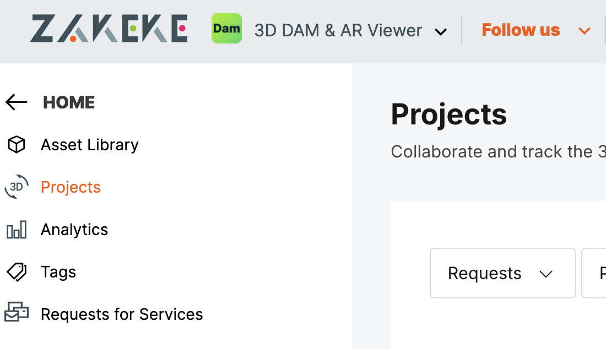The height and width of the screenshot is (349, 606).
Task: Open the partially visible dropdown after Requests
Action: (594, 273)
